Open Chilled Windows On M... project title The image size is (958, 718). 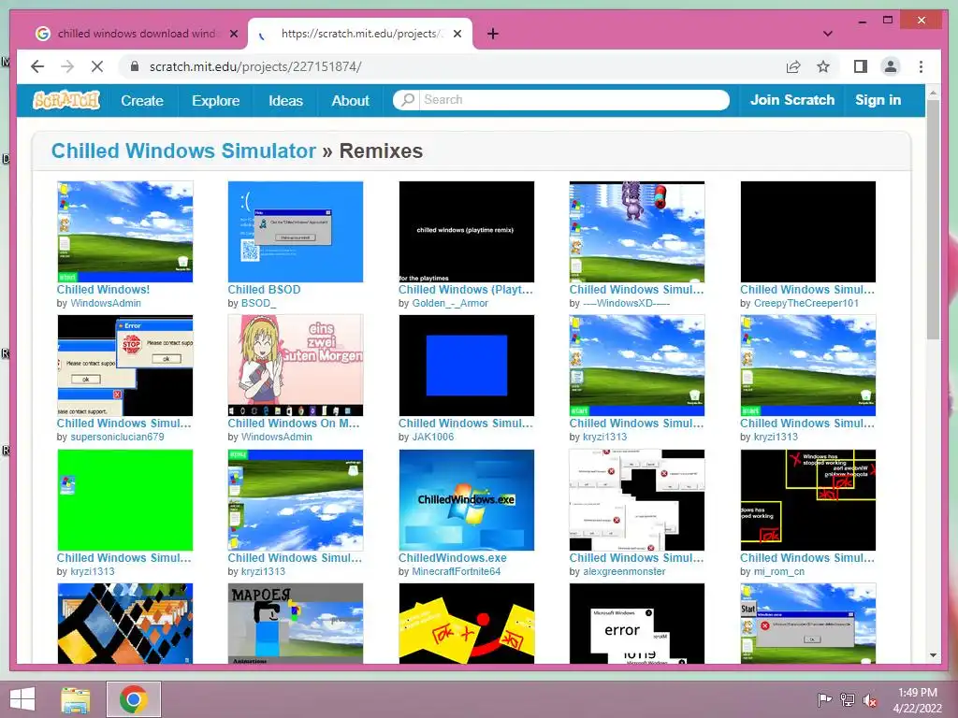(293, 424)
